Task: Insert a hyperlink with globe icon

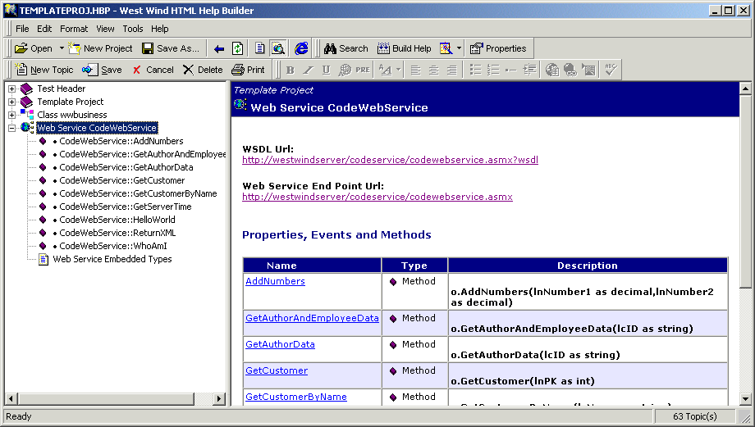Action: (551, 70)
